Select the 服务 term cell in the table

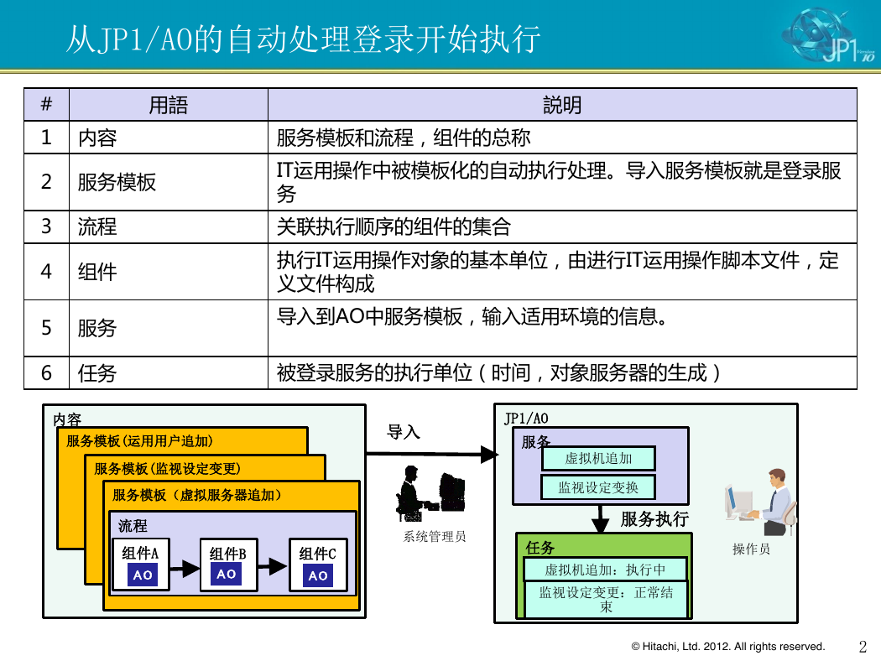pyautogui.click(x=168, y=328)
